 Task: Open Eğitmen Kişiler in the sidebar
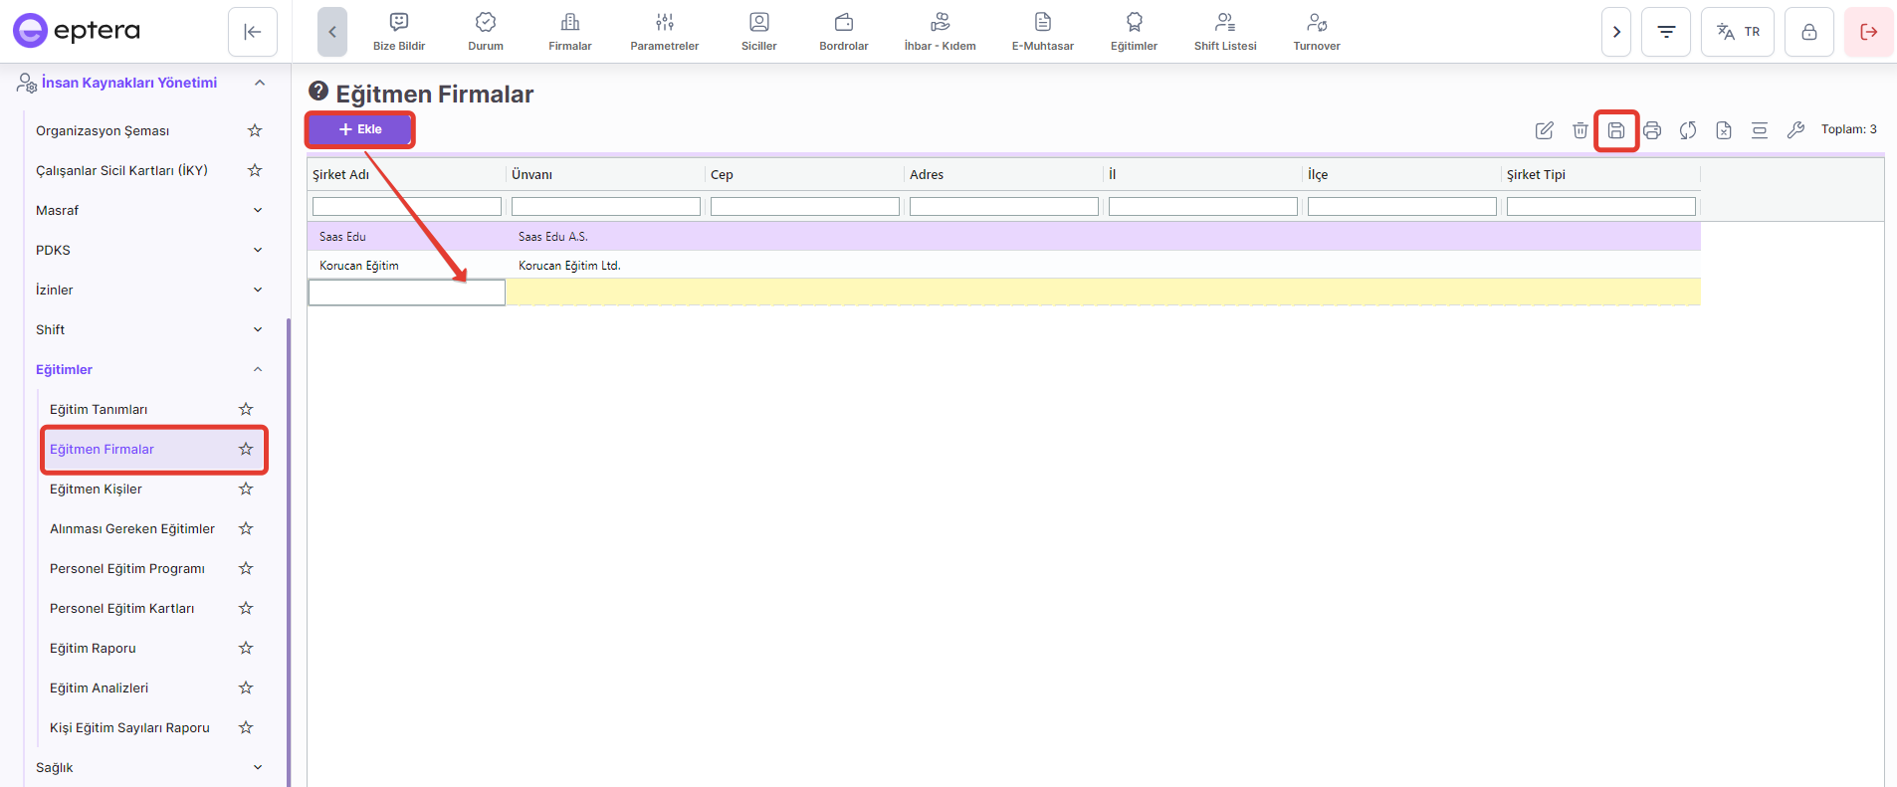(97, 489)
